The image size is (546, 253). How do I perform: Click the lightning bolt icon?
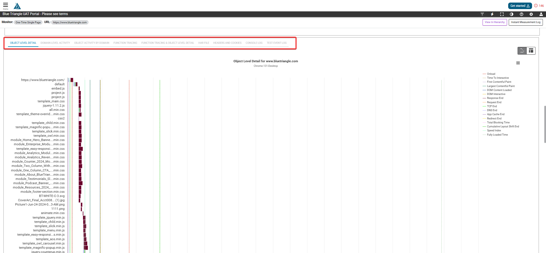point(492,14)
